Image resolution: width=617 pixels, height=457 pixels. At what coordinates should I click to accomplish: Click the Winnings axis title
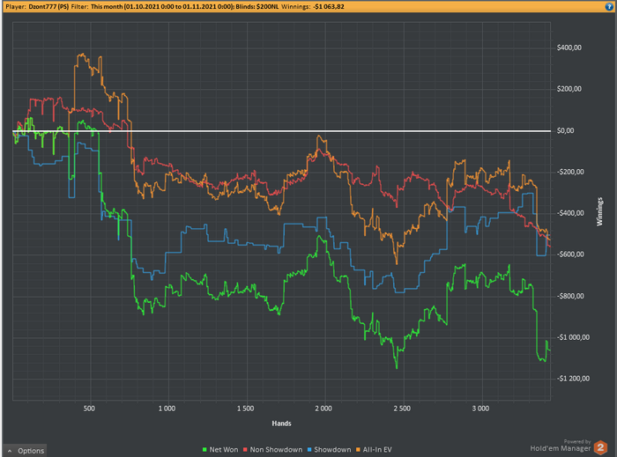pyautogui.click(x=599, y=211)
